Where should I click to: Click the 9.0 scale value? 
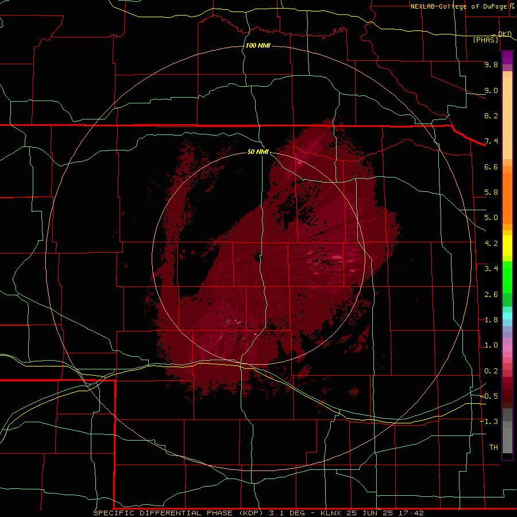(x=491, y=90)
